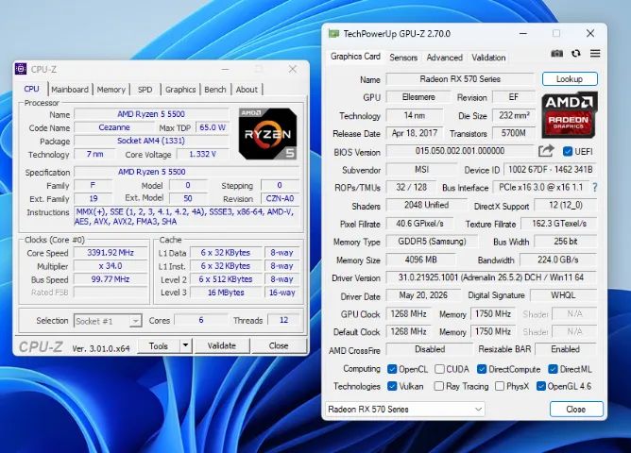The image size is (631, 453).
Task: Toggle the OpenGL 4.6 checkbox
Action: (541, 386)
